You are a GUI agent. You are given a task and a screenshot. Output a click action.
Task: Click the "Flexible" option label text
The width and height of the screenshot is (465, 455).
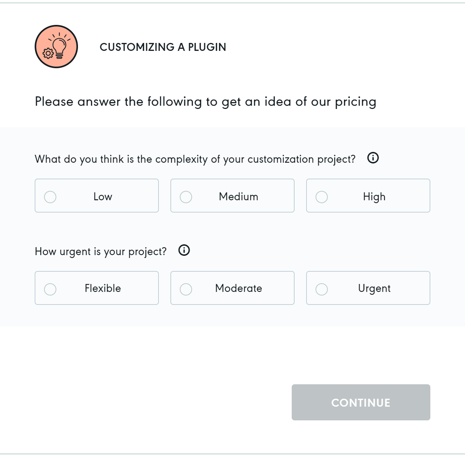click(x=103, y=288)
